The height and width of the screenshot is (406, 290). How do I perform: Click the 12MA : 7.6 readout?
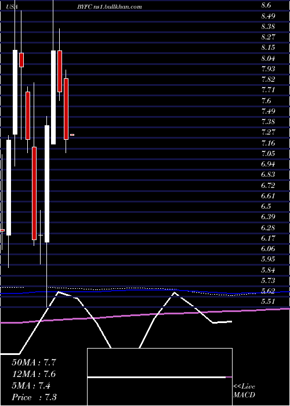tap(34, 374)
